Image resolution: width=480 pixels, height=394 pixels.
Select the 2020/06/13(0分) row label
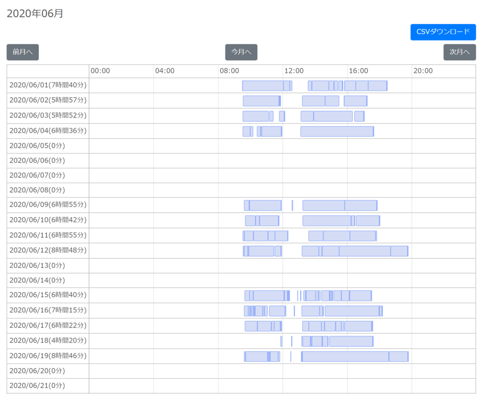37,266
